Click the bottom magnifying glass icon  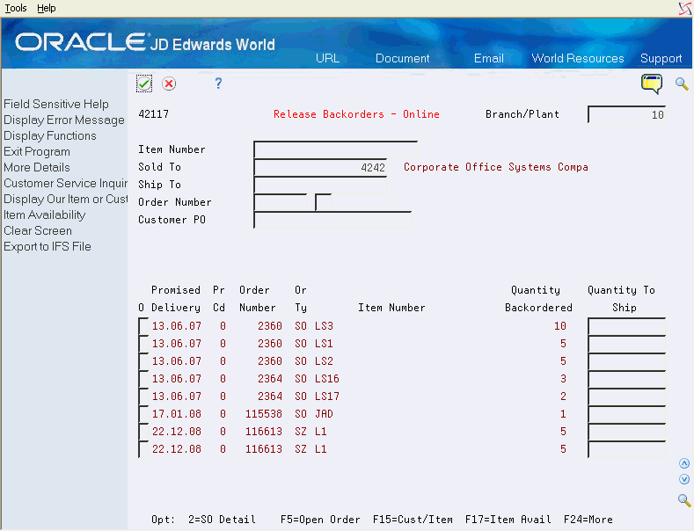pyautogui.click(x=684, y=500)
